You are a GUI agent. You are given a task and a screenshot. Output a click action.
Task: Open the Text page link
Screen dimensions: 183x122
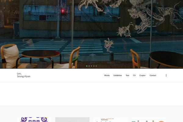(x=127, y=75)
